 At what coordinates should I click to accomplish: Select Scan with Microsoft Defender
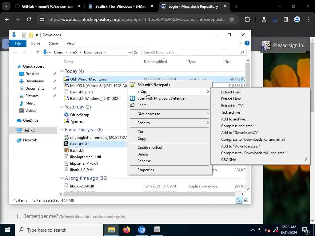[x=163, y=98]
